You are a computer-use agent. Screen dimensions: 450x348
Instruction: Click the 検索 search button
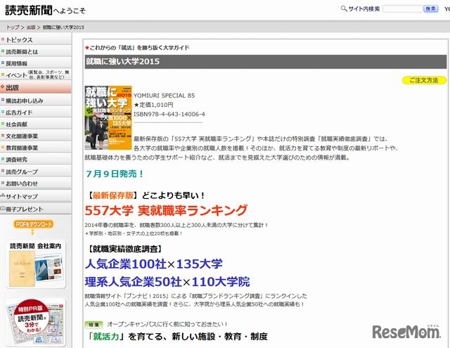click(x=431, y=9)
